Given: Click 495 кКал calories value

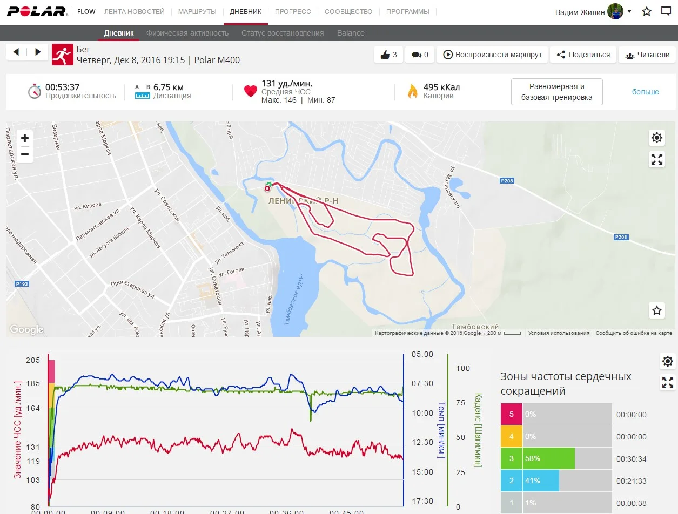Looking at the screenshot, I should coord(441,87).
